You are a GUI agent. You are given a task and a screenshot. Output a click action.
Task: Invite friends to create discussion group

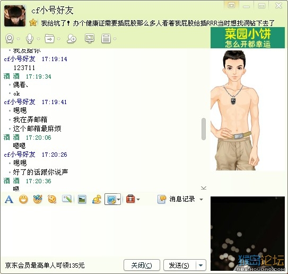72,39
